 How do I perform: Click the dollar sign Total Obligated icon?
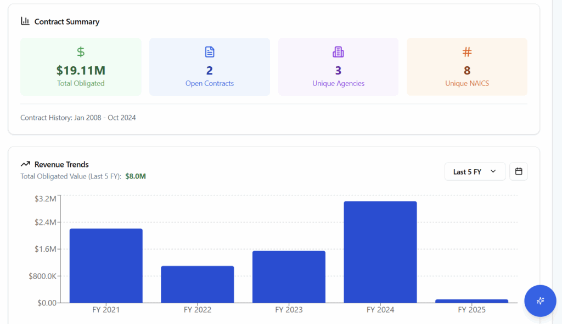(81, 52)
